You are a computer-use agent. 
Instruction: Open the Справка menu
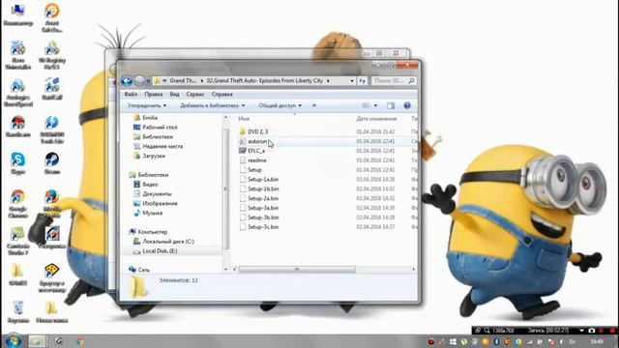(x=221, y=95)
